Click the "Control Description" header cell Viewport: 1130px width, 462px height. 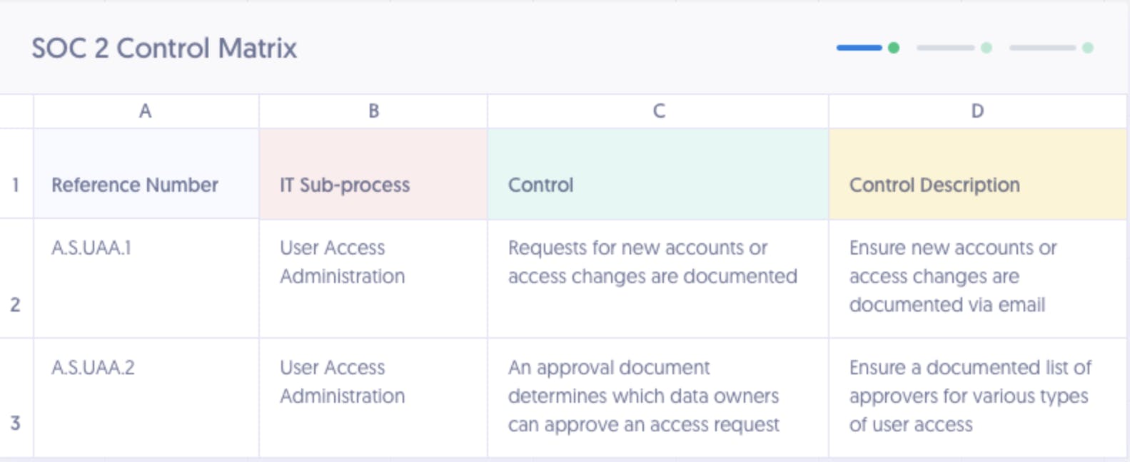978,174
